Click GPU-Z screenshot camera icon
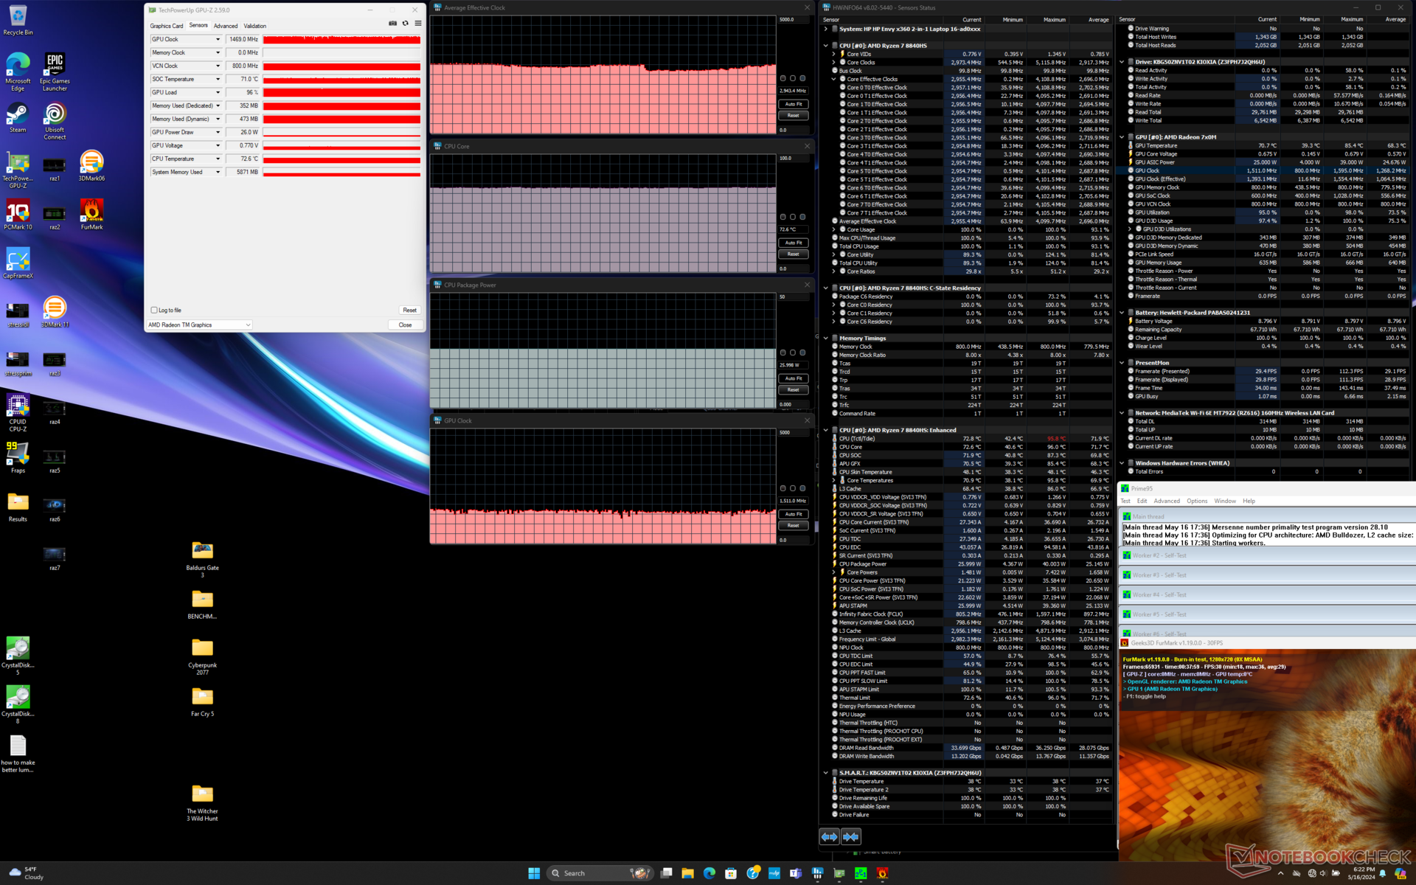Image resolution: width=1416 pixels, height=885 pixels. click(x=392, y=24)
